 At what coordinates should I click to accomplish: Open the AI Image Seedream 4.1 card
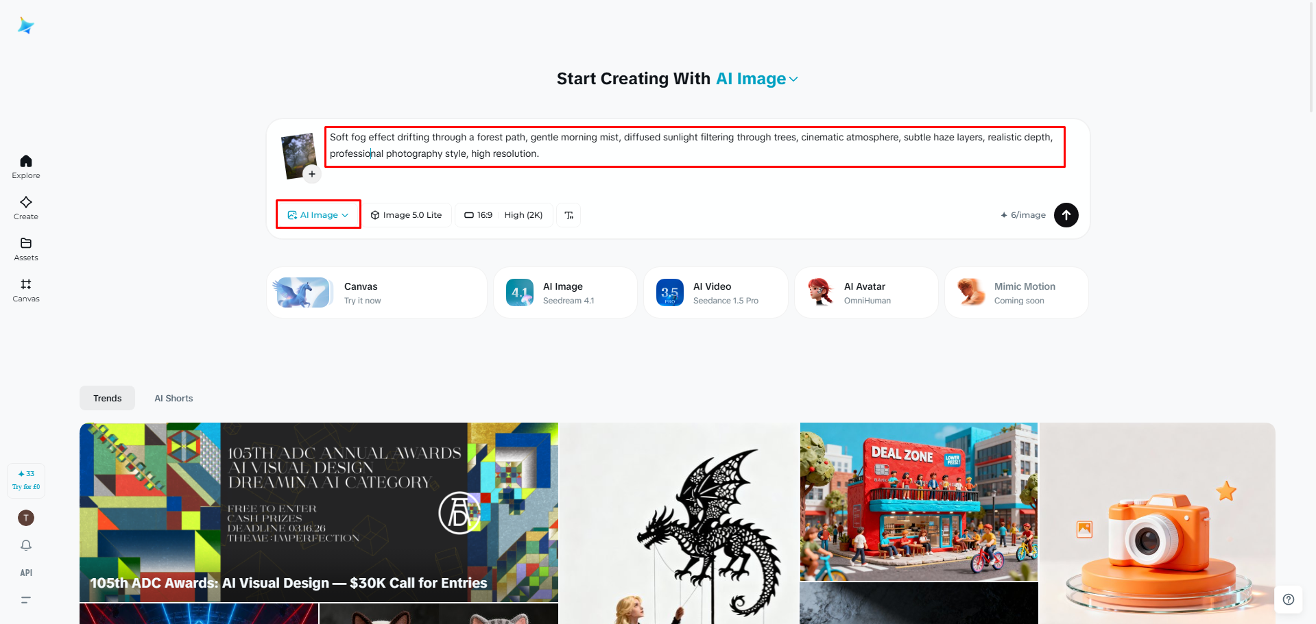pyautogui.click(x=565, y=292)
